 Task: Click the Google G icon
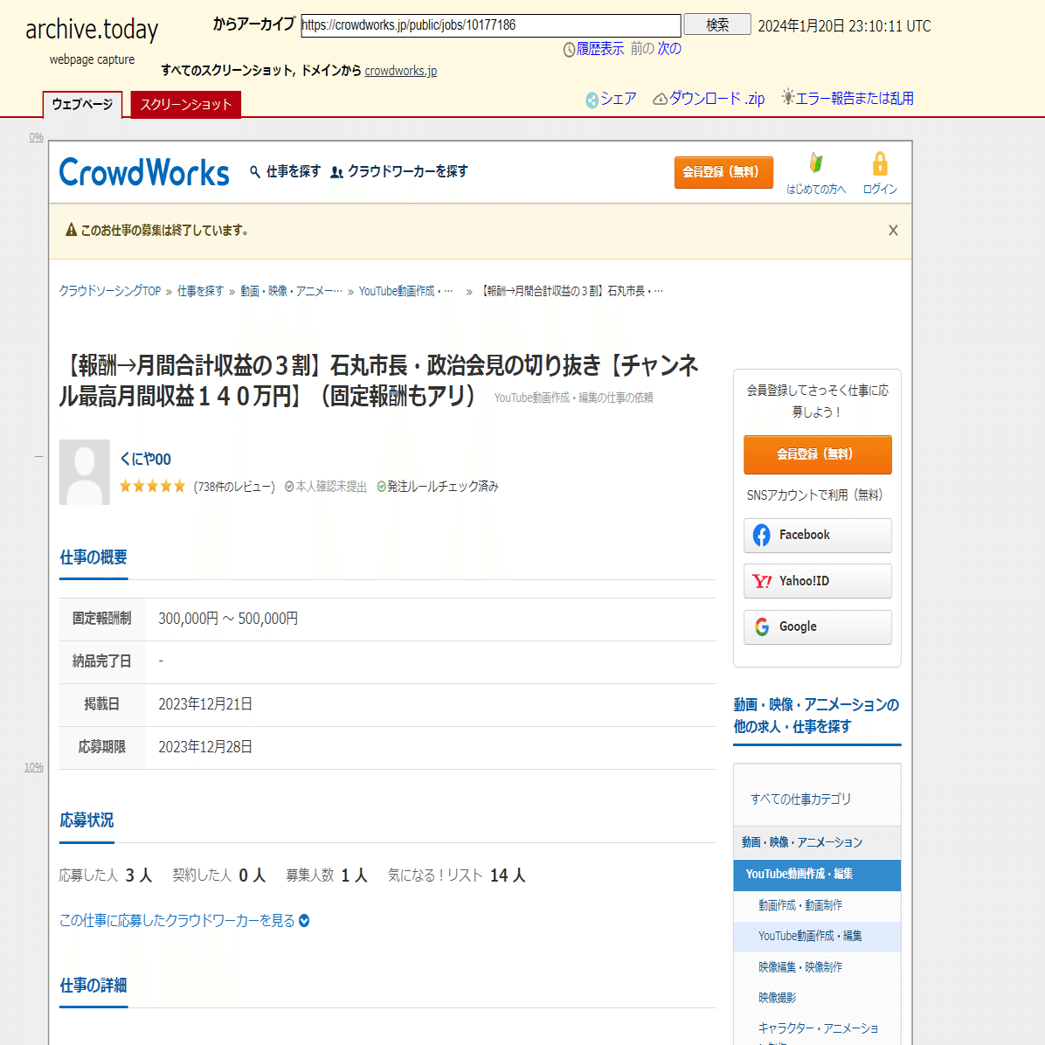(762, 626)
